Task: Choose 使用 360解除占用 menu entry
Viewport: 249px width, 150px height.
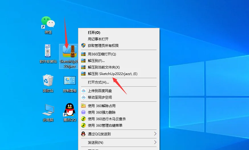Action: pos(119,106)
